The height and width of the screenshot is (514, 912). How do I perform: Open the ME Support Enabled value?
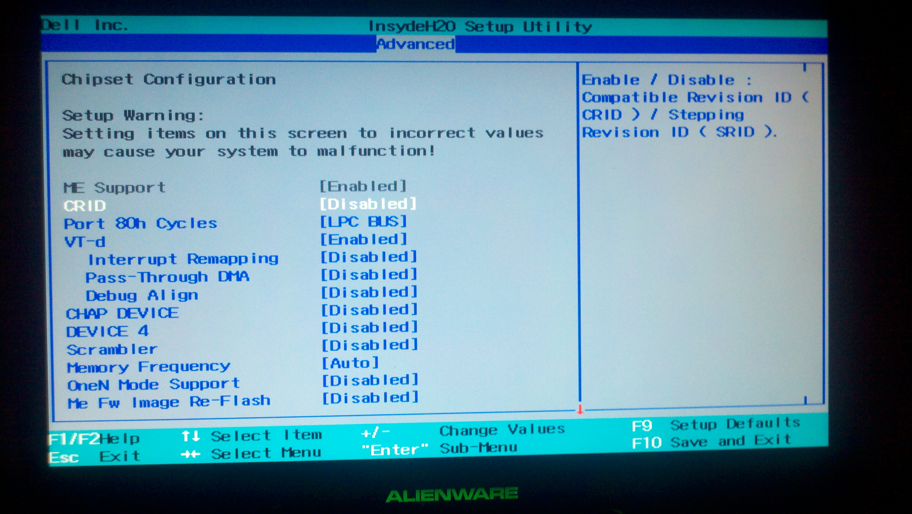[x=363, y=186]
